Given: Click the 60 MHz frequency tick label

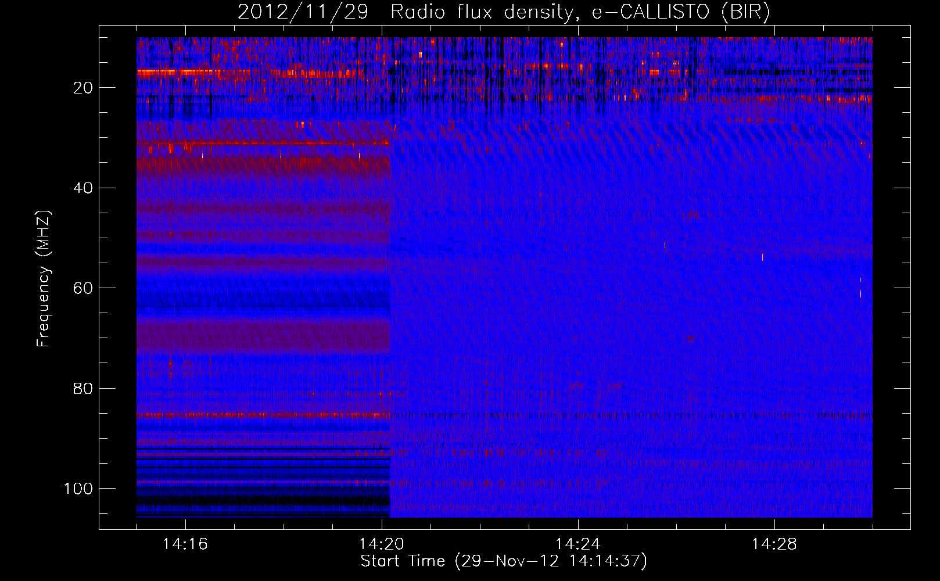Looking at the screenshot, I should pos(83,288).
